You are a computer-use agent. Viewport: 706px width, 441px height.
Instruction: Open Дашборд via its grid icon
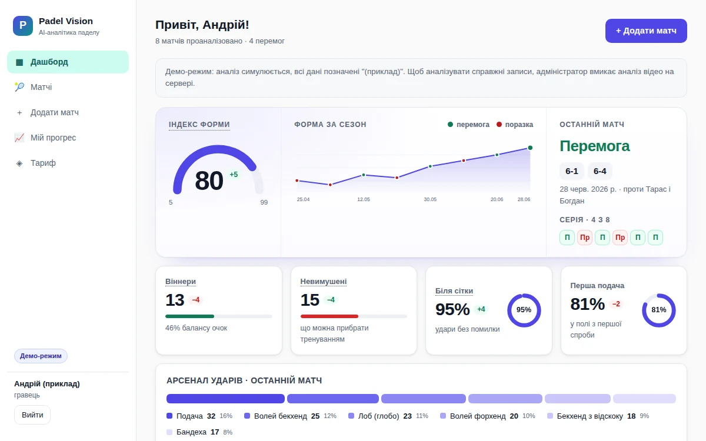click(19, 62)
